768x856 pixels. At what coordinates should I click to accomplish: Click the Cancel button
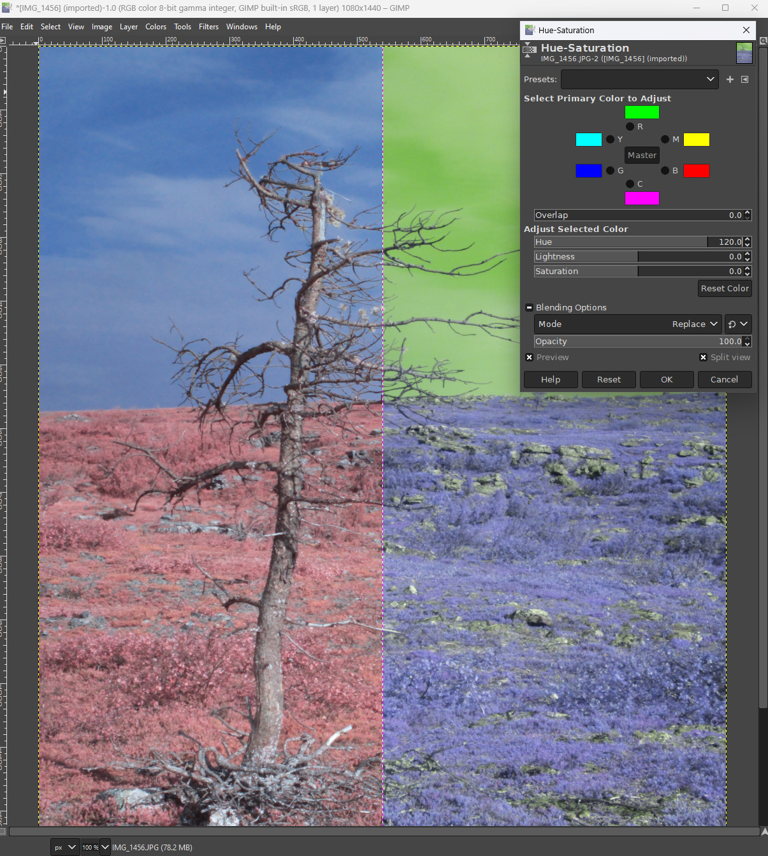coord(725,379)
